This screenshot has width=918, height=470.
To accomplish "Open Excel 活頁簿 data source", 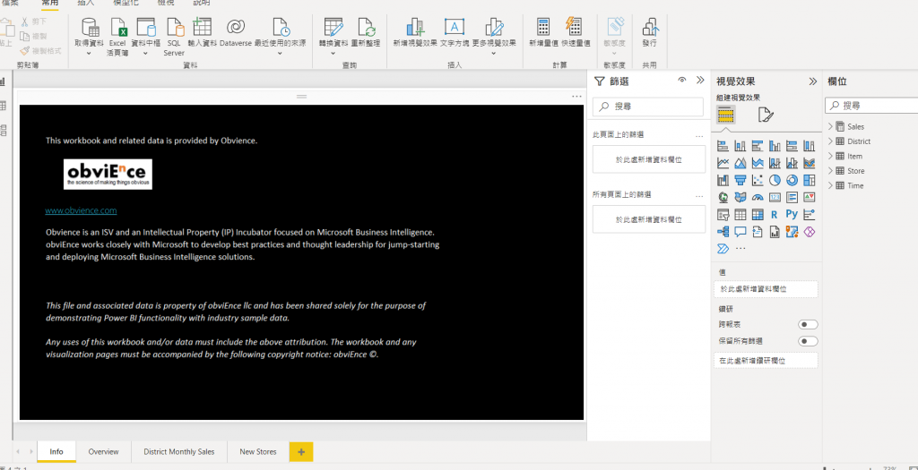I will pyautogui.click(x=117, y=36).
